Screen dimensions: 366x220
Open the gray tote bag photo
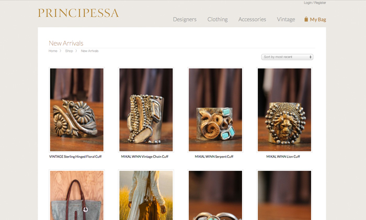tap(76, 195)
